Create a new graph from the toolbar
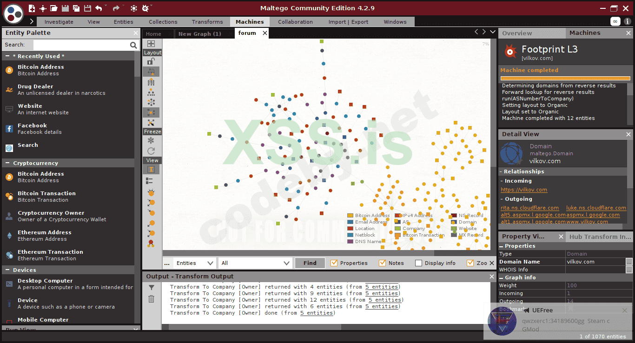 (32, 8)
